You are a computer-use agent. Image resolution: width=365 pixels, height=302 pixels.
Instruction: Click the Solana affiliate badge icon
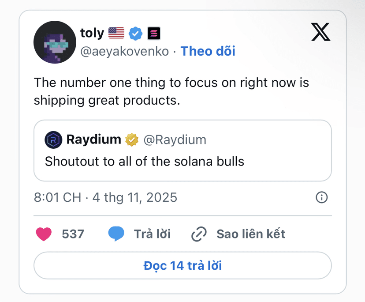coord(154,34)
